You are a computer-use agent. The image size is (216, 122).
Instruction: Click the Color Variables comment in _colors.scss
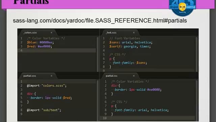pyautogui.click(x=46, y=38)
